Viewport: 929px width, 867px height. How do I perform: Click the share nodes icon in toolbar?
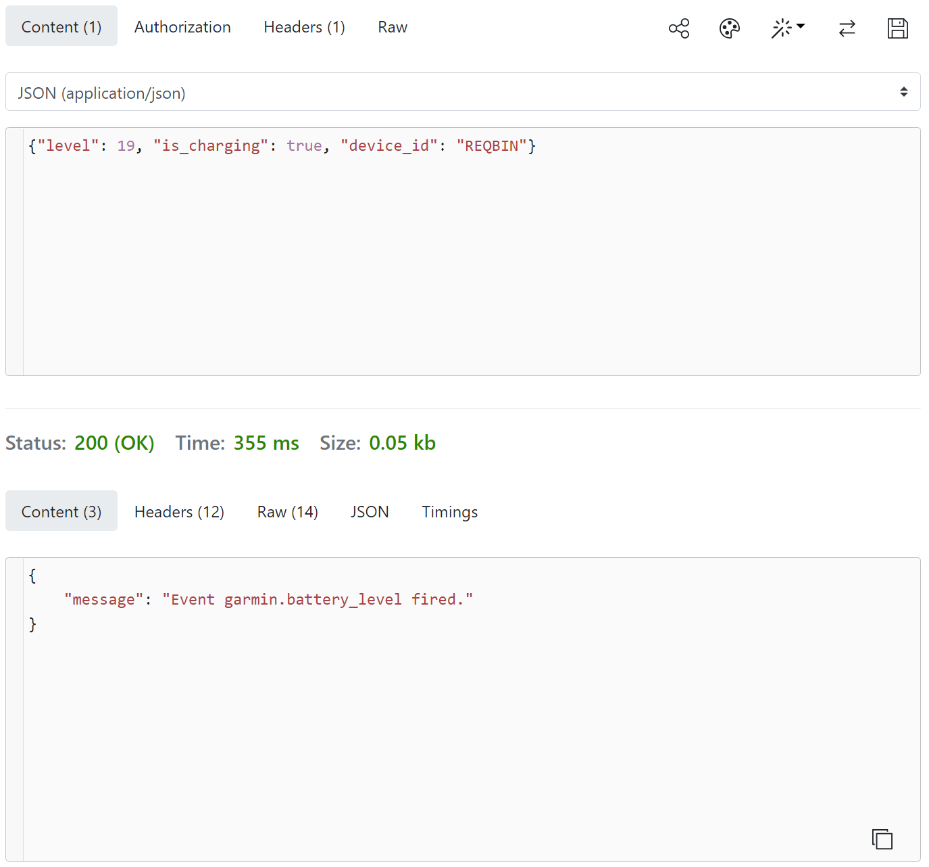coord(678,28)
